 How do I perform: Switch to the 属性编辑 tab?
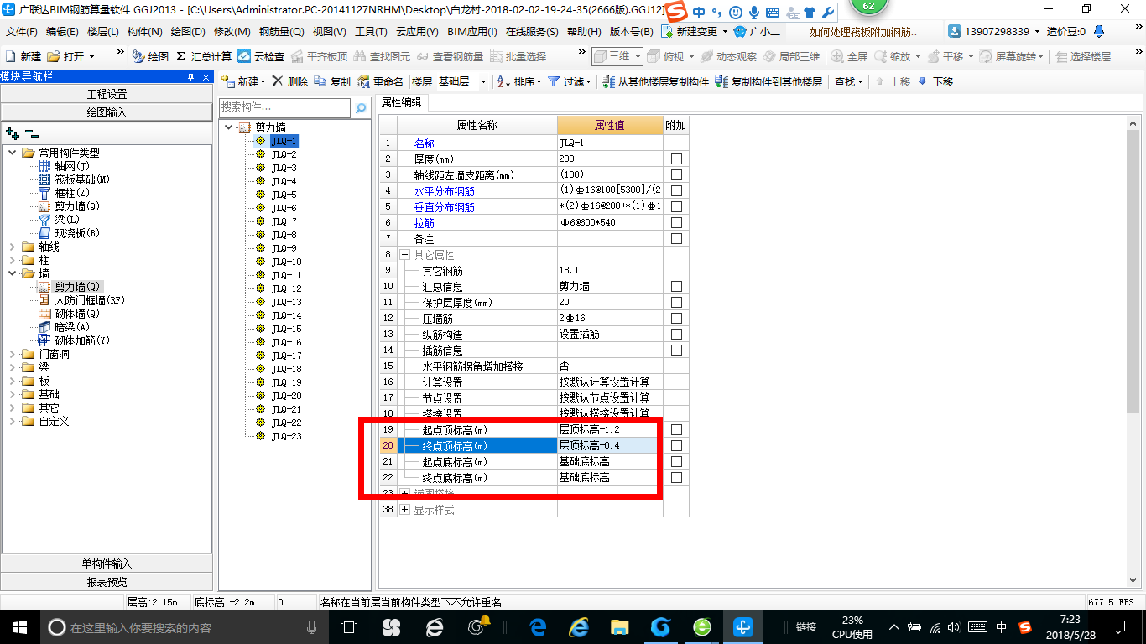[x=401, y=102]
